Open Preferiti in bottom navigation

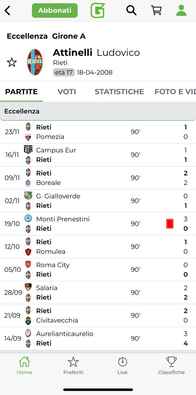[x=73, y=366]
